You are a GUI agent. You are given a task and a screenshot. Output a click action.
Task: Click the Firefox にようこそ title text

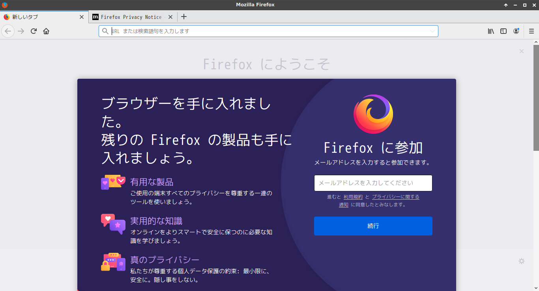[x=267, y=64]
